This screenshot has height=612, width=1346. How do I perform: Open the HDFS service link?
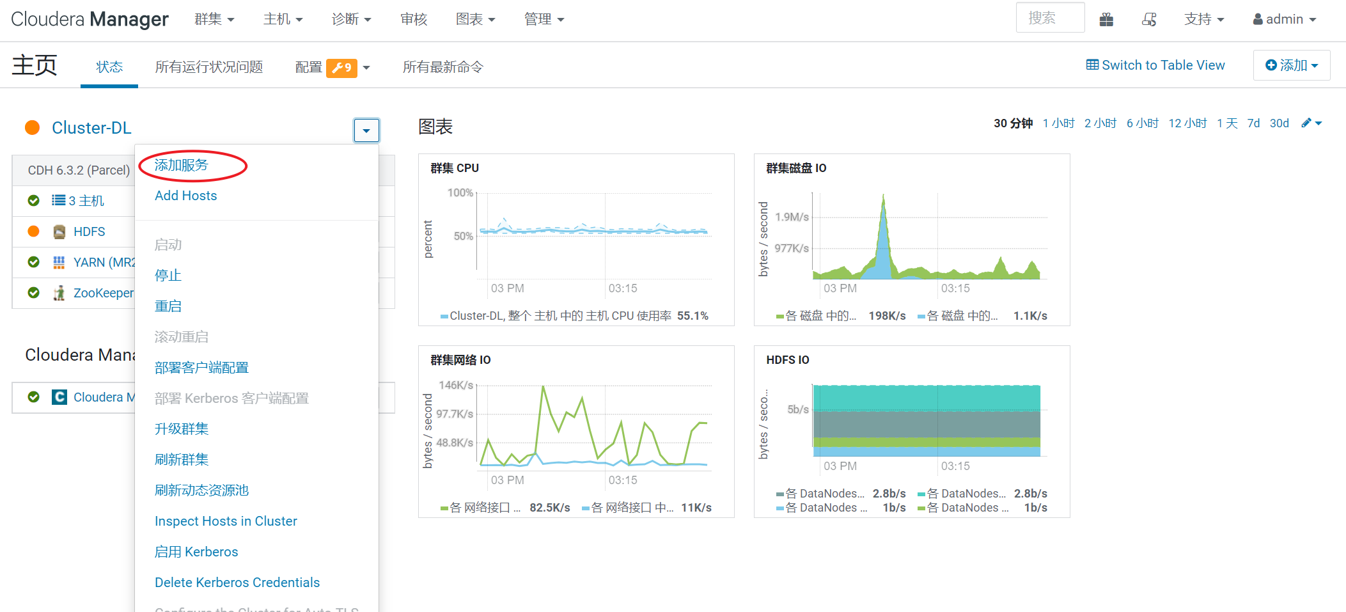(x=89, y=231)
